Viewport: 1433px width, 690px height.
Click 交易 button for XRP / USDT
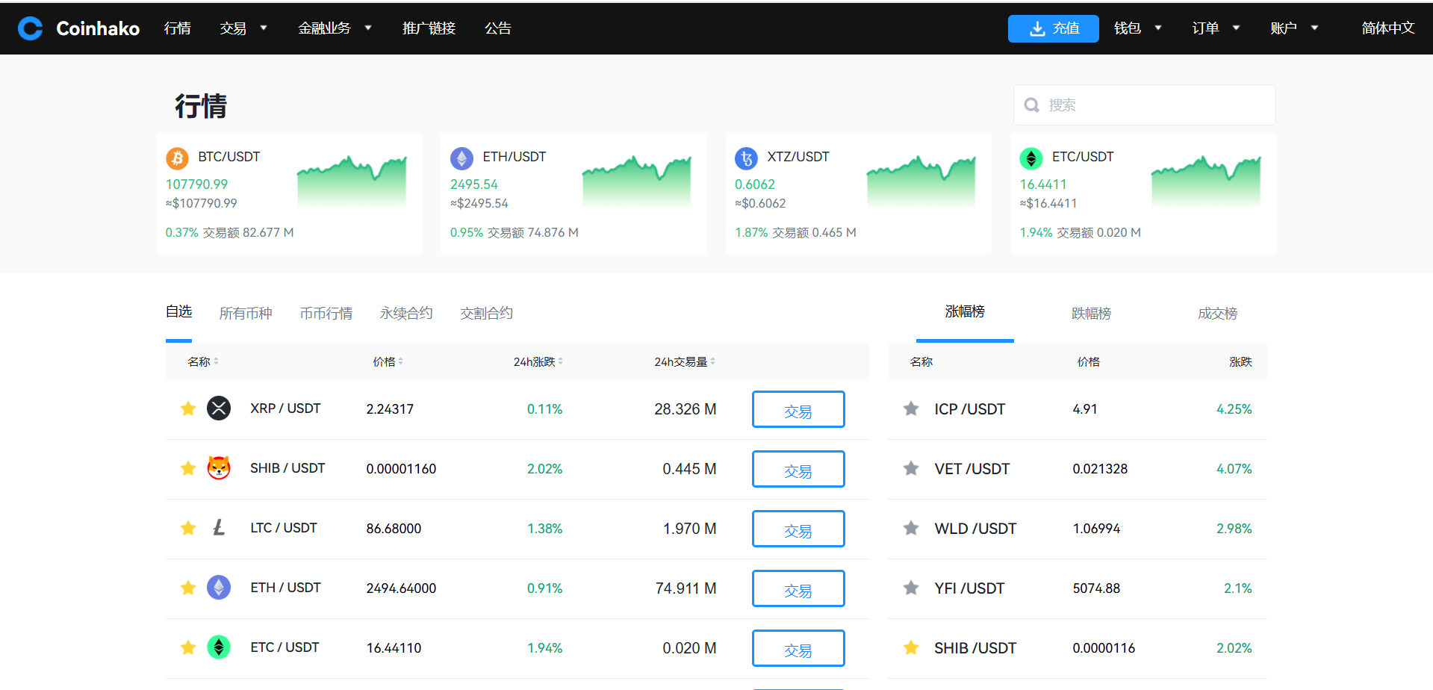[798, 409]
